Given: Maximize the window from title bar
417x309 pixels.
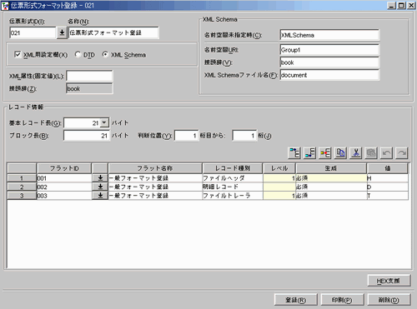Looking at the screenshot, I should (402, 6).
